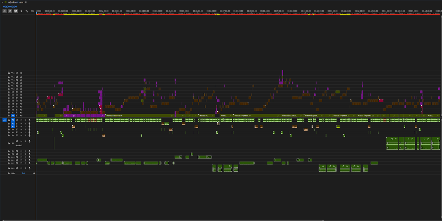442x221 pixels.
Task: Select the playhead handle at timeline start
Action: point(36,14)
